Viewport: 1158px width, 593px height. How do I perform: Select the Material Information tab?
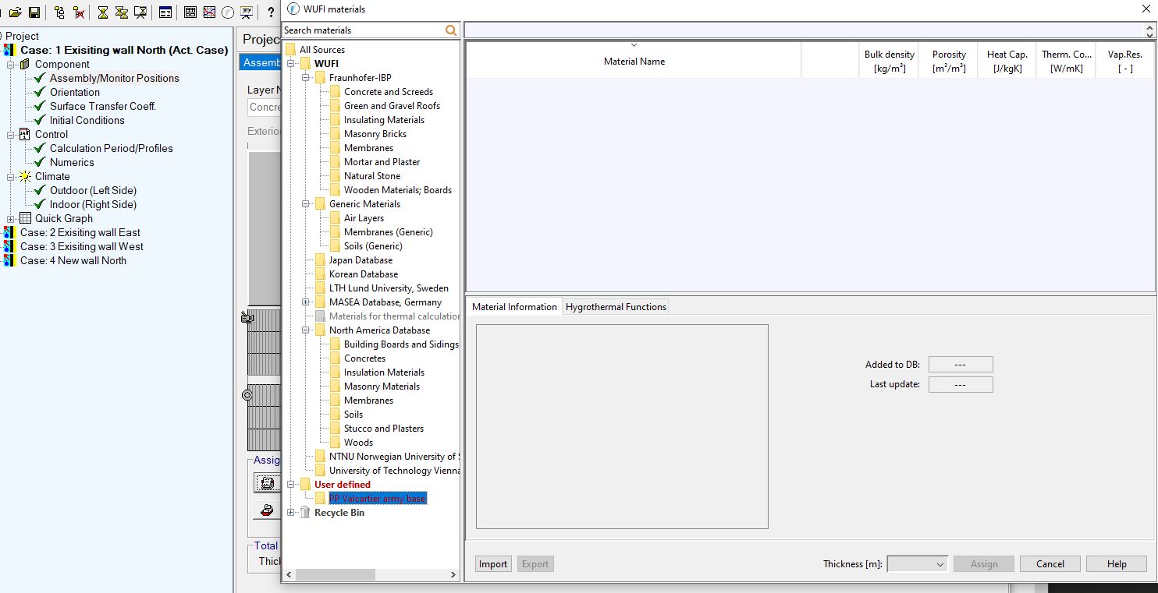tap(514, 307)
